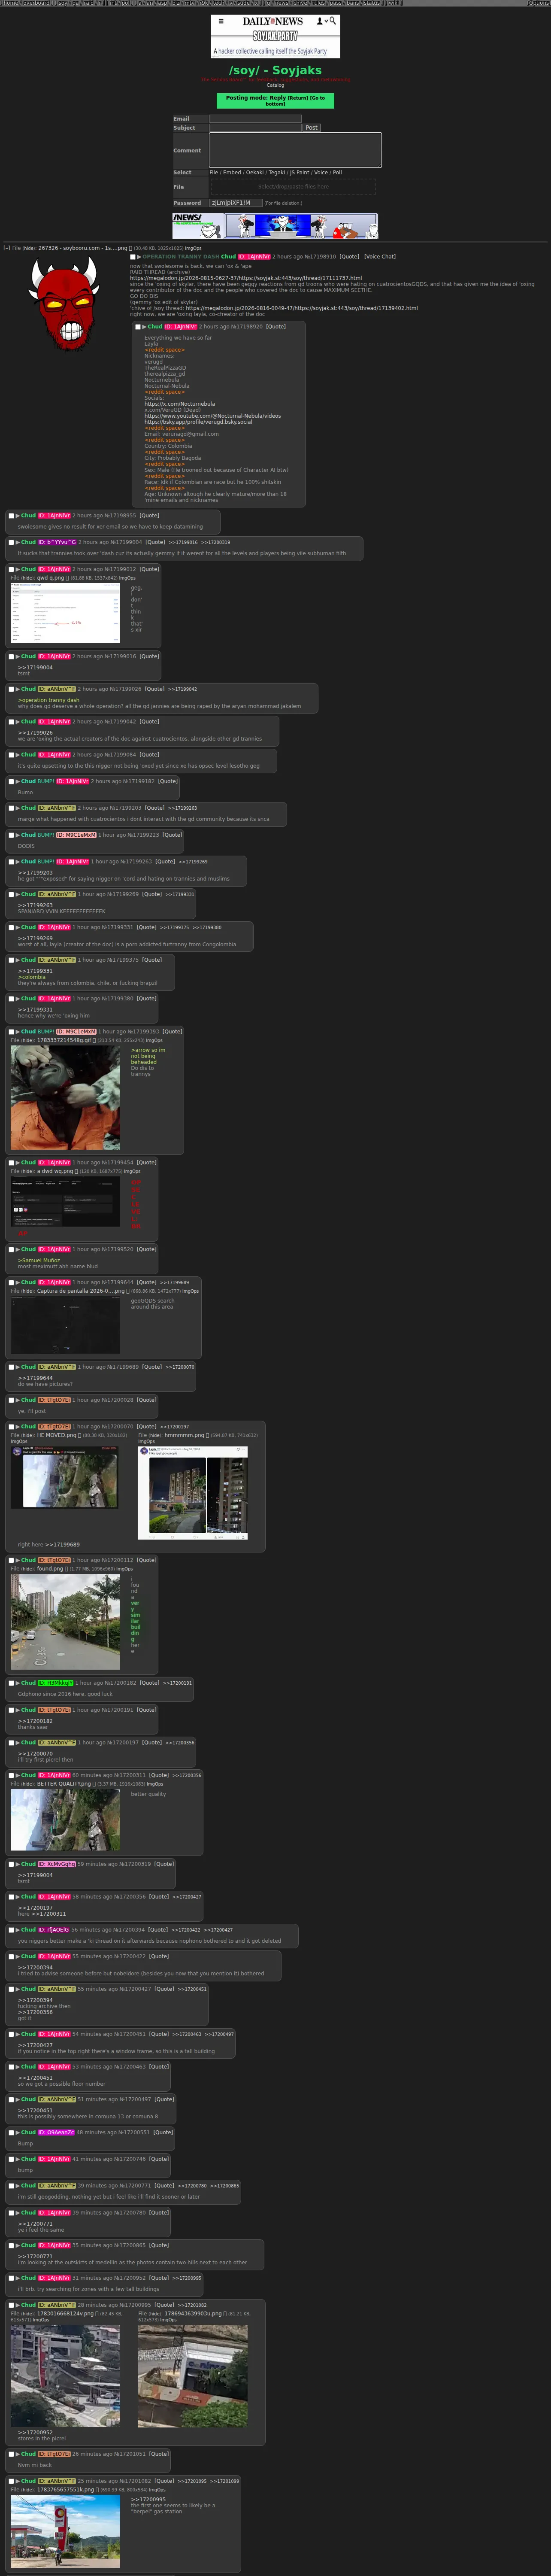Click the NEWS banner image below the form
Screen dimensions: 551x2576
coord(275,225)
